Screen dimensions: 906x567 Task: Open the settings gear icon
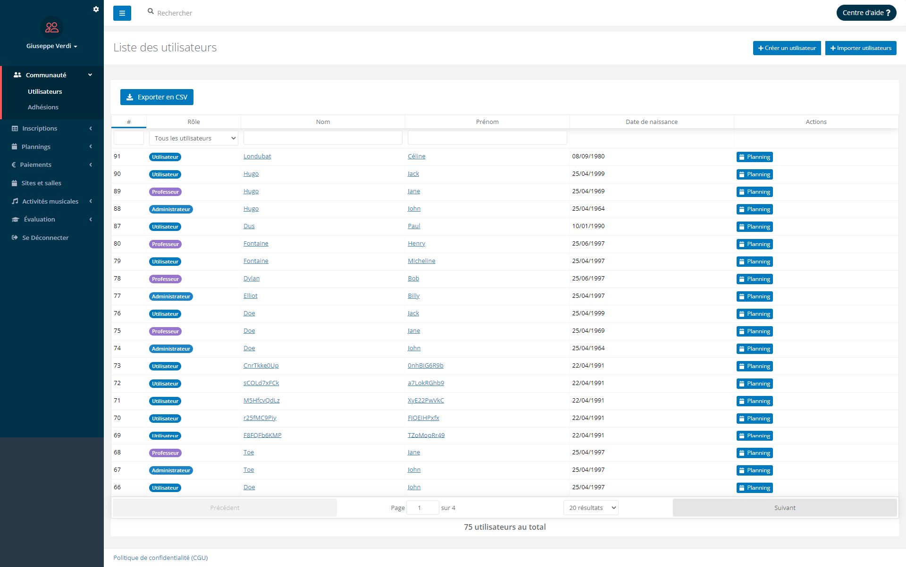[96, 9]
